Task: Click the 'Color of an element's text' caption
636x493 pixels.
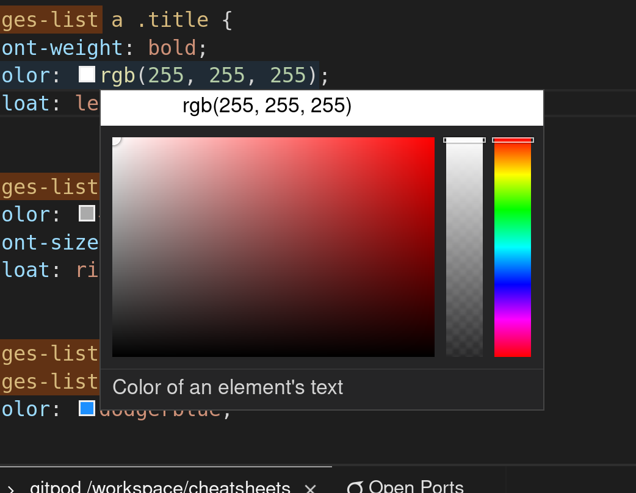Action: 226,387
